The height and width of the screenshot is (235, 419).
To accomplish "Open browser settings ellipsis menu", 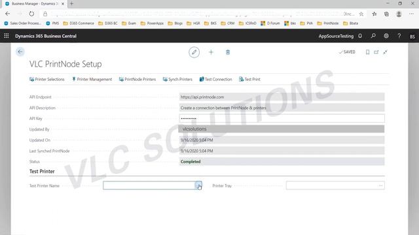I will pos(411,14).
